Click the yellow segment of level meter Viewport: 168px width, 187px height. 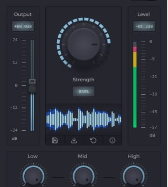pos(135,59)
